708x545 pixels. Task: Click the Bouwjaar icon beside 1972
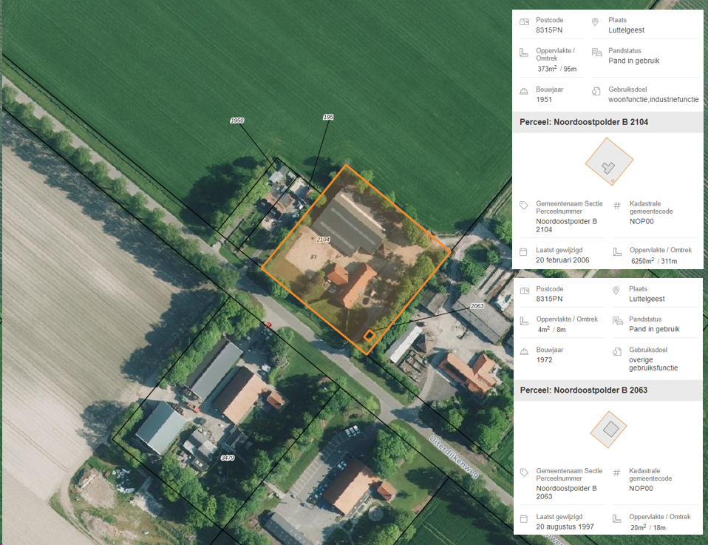click(x=524, y=351)
